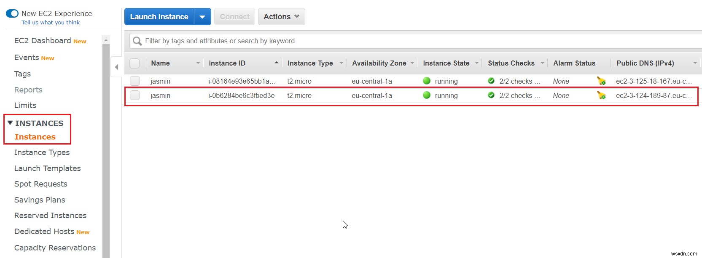Click sidebar scrollbar up arrow
Image resolution: width=702 pixels, height=258 pixels.
coord(106,40)
